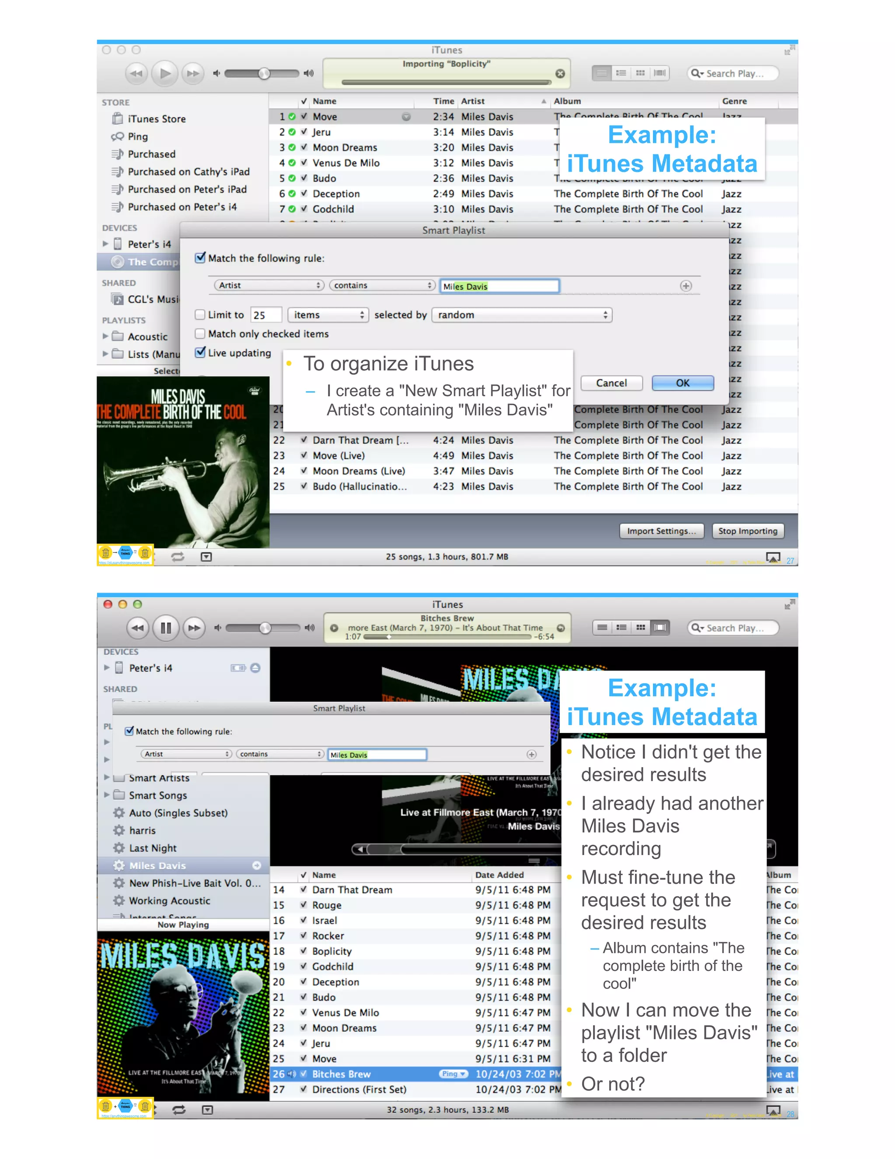895x1159 pixels.
Task: Open the "contains" dropdown in the top dialog
Action: (382, 286)
